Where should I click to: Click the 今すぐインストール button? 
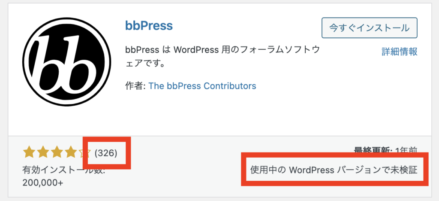(x=370, y=28)
